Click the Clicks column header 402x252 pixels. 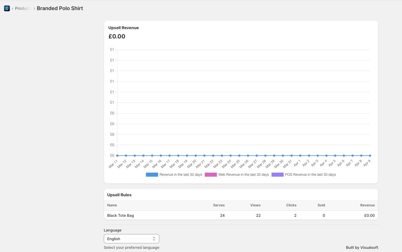coord(291,205)
